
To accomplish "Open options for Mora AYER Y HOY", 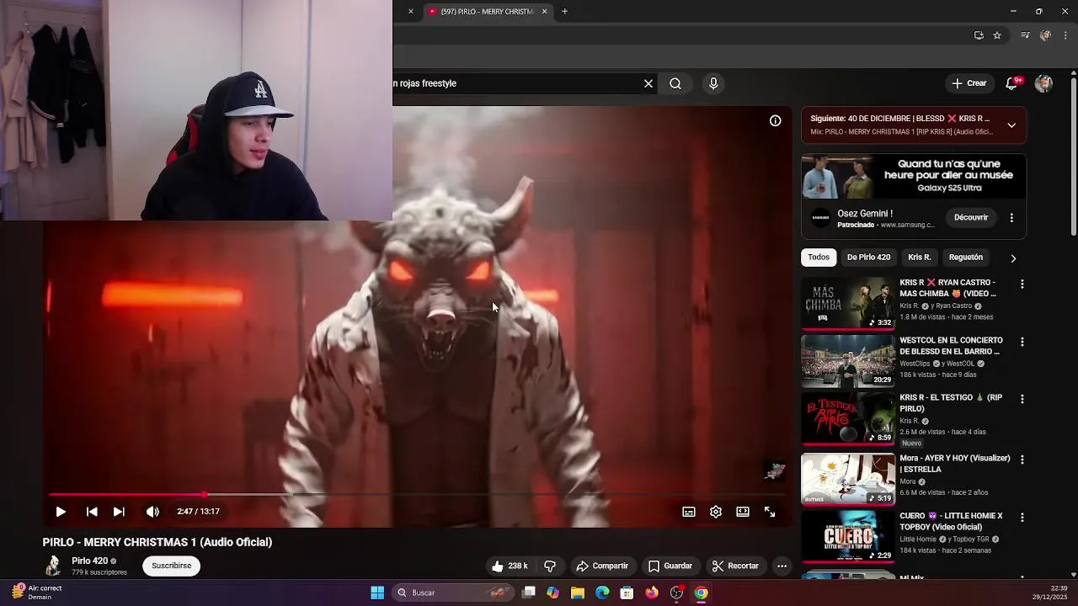I will pyautogui.click(x=1022, y=460).
